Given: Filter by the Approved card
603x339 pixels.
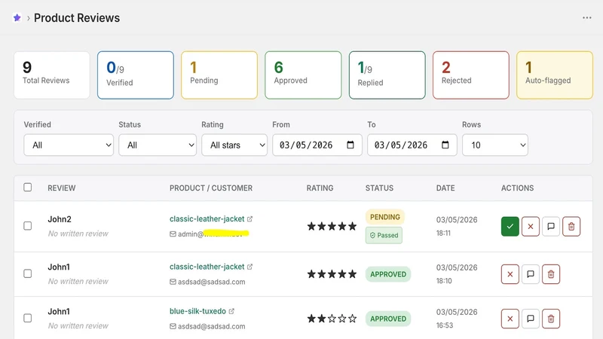Looking at the screenshot, I should click(303, 75).
